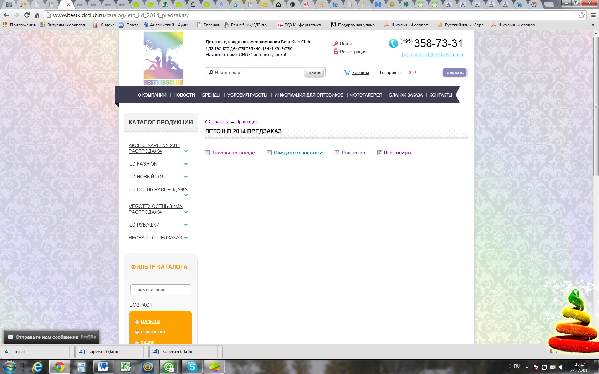599x374 pixels.
Task: Go to 'КОНТАКТЫ' in the navigation bar
Action: point(440,95)
